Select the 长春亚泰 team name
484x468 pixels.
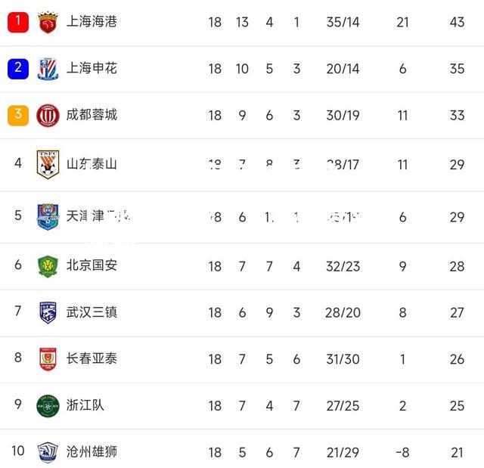tap(92, 358)
